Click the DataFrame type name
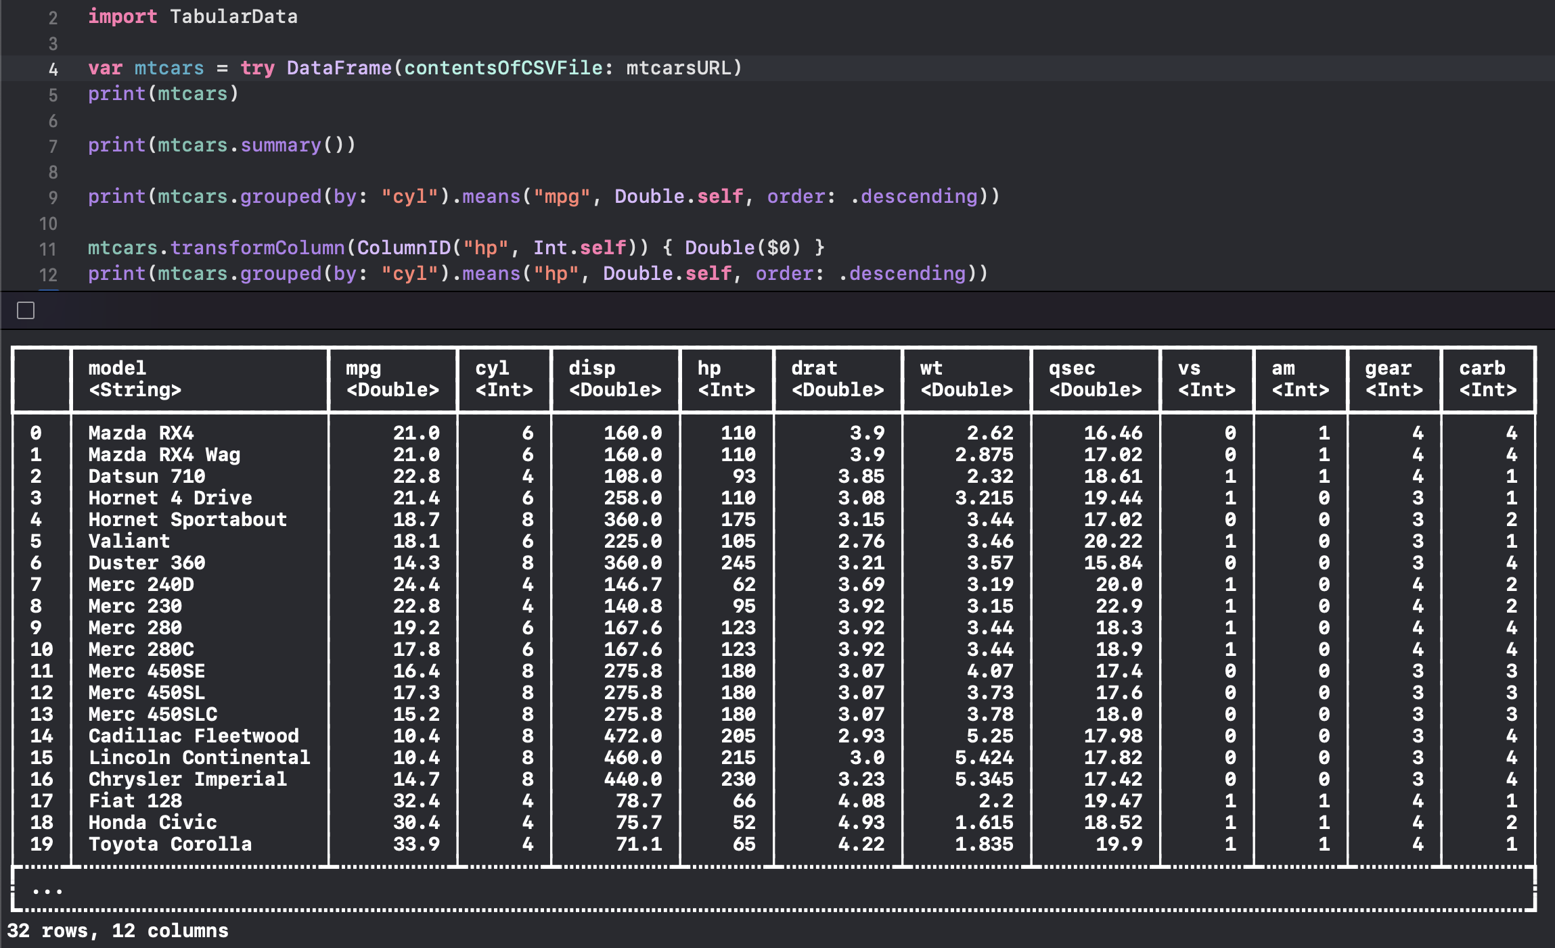Image resolution: width=1555 pixels, height=948 pixels. pos(339,68)
